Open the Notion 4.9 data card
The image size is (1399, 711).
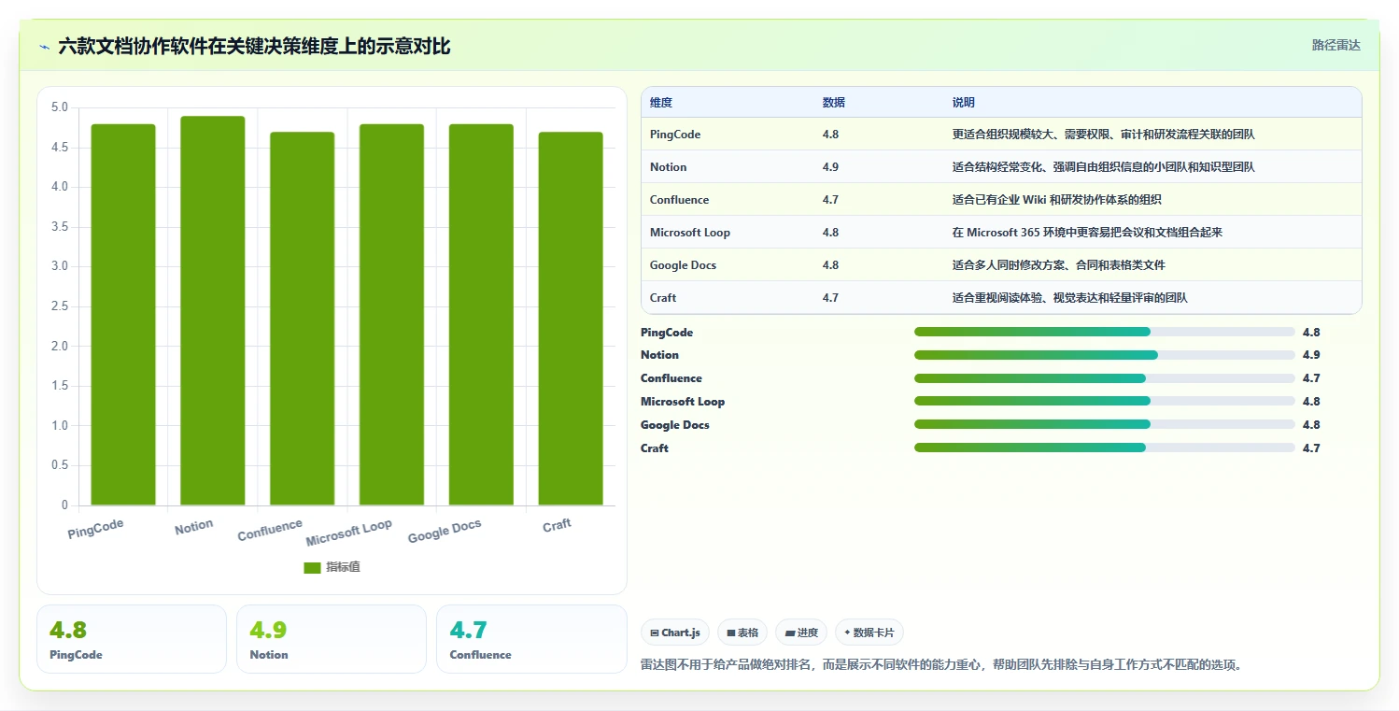pyautogui.click(x=332, y=639)
